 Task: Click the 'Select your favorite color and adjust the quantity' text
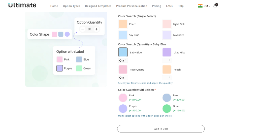click(x=145, y=83)
